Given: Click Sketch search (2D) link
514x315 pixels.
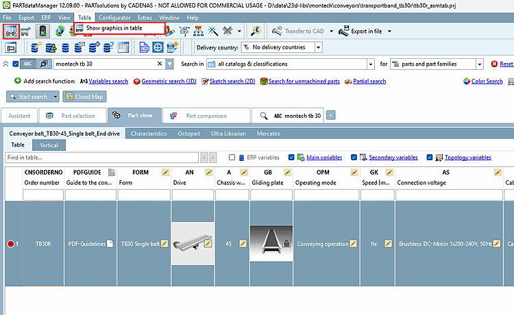Looking at the screenshot, I should (232, 81).
